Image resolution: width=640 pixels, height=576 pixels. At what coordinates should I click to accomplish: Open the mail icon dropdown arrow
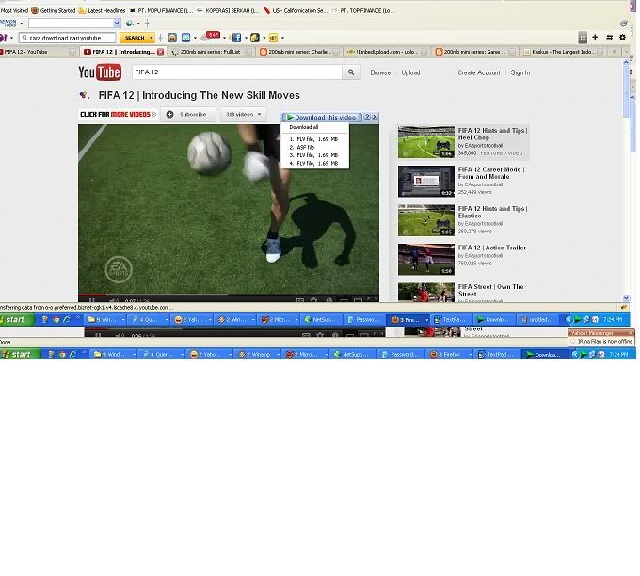click(195, 38)
